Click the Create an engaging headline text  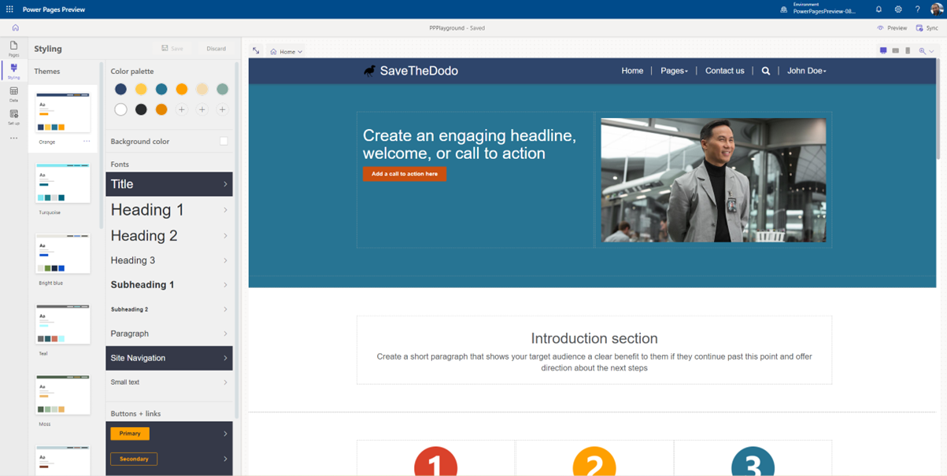469,144
